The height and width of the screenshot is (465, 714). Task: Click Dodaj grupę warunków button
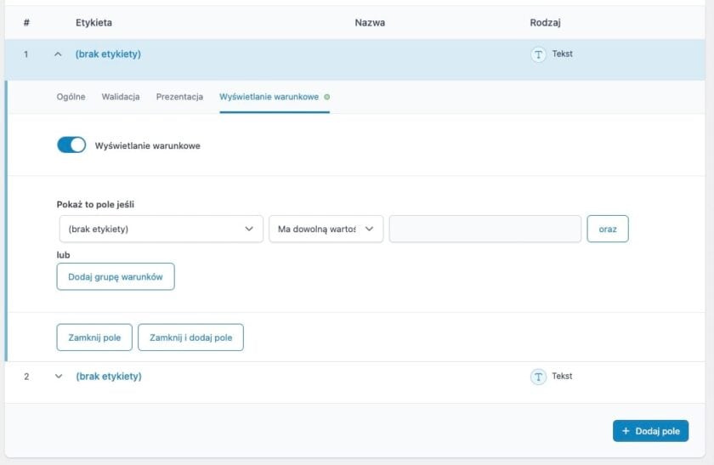[x=116, y=277]
